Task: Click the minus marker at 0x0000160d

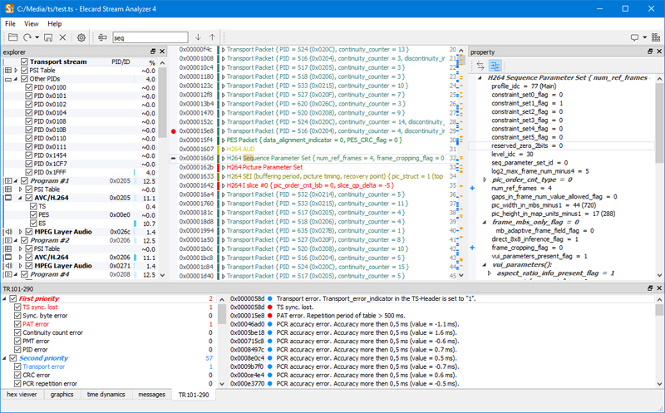Action: [173, 158]
